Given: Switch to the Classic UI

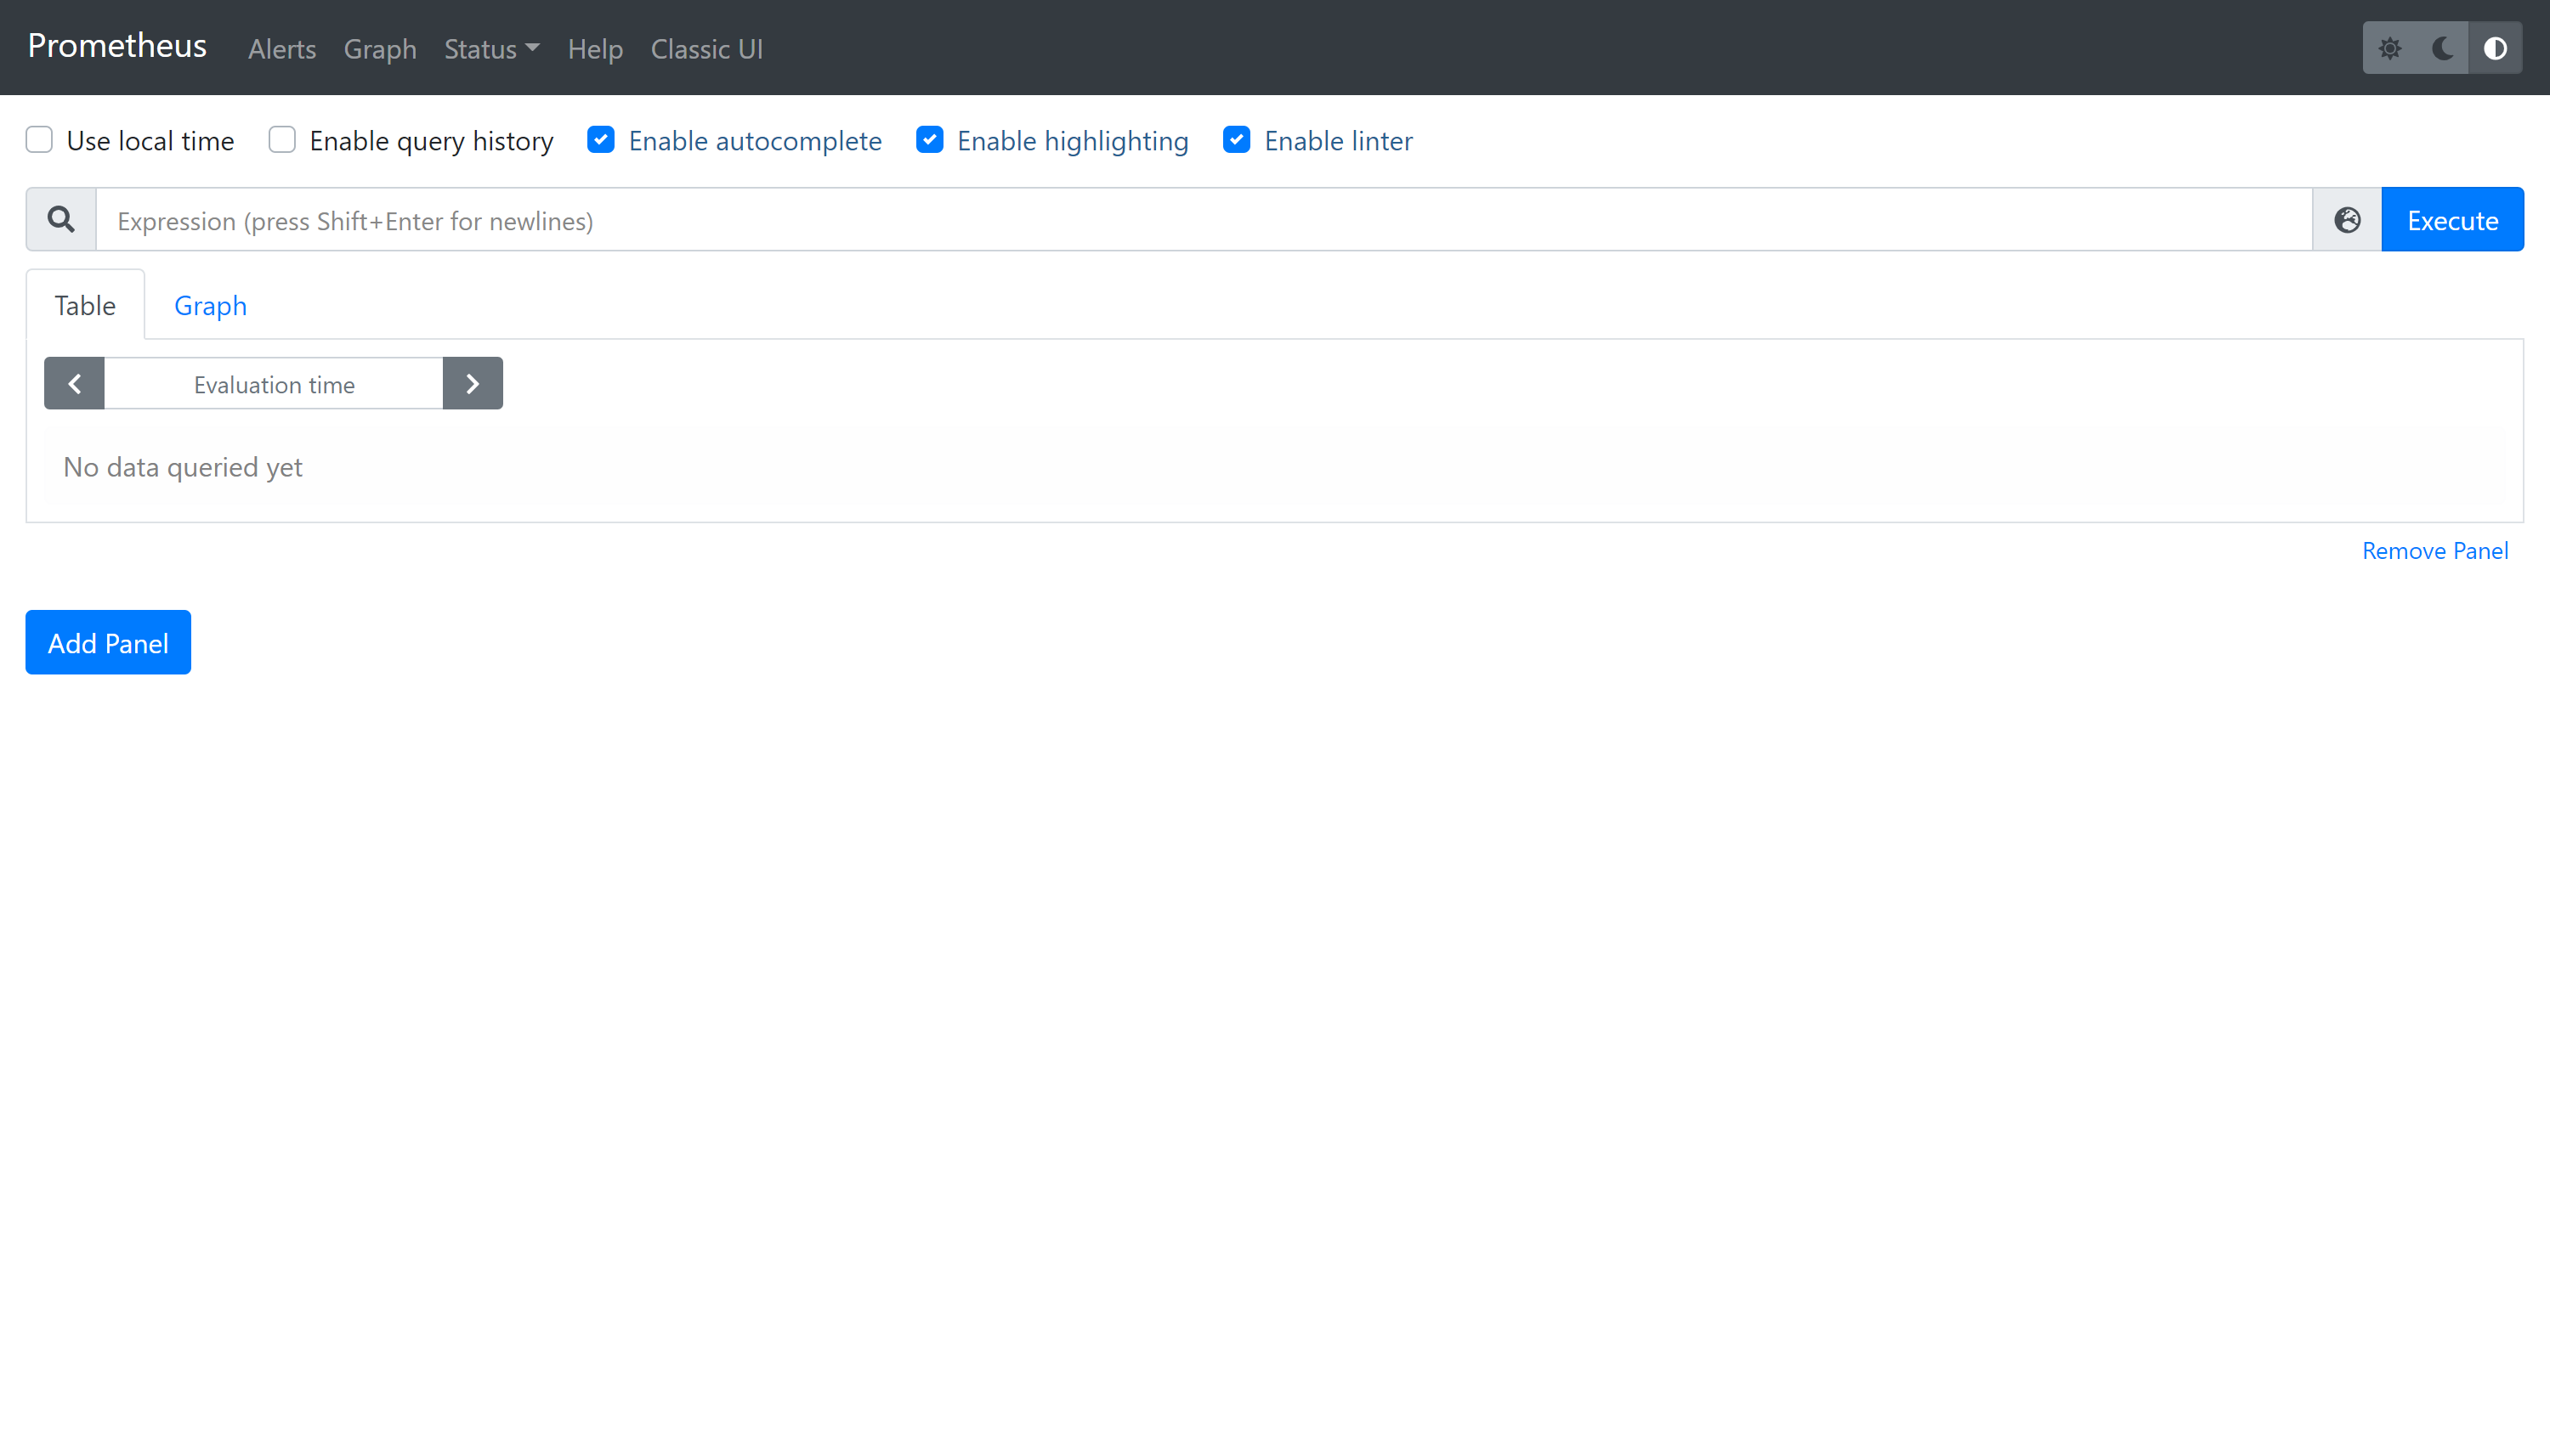Looking at the screenshot, I should coord(706,49).
